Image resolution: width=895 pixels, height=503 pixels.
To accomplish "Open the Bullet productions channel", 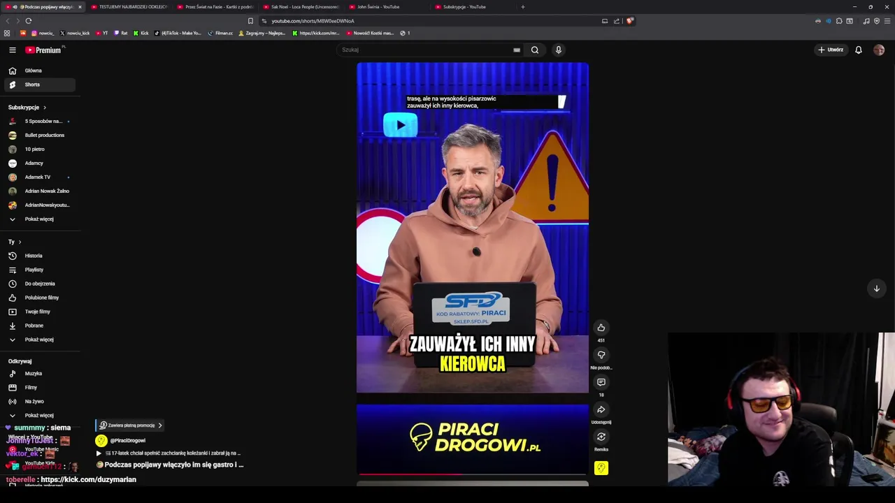I will pos(39,135).
